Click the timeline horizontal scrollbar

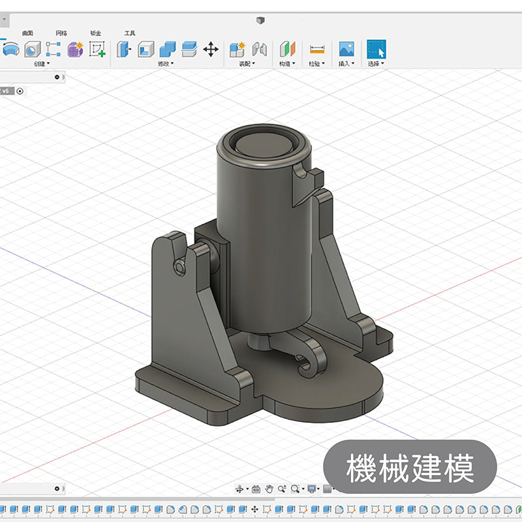[x=137, y=499]
